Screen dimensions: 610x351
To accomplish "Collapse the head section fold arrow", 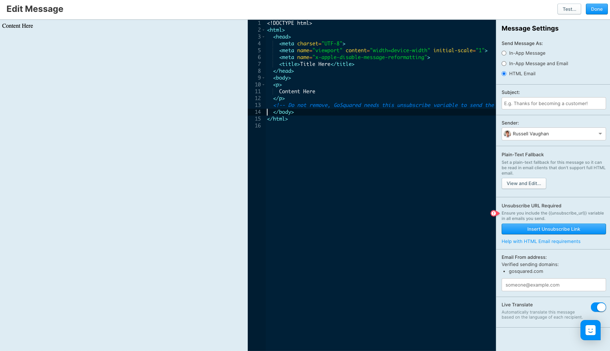I will coord(264,37).
